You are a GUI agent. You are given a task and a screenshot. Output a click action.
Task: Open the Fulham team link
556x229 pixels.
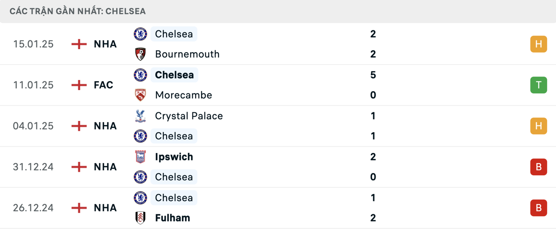172,218
